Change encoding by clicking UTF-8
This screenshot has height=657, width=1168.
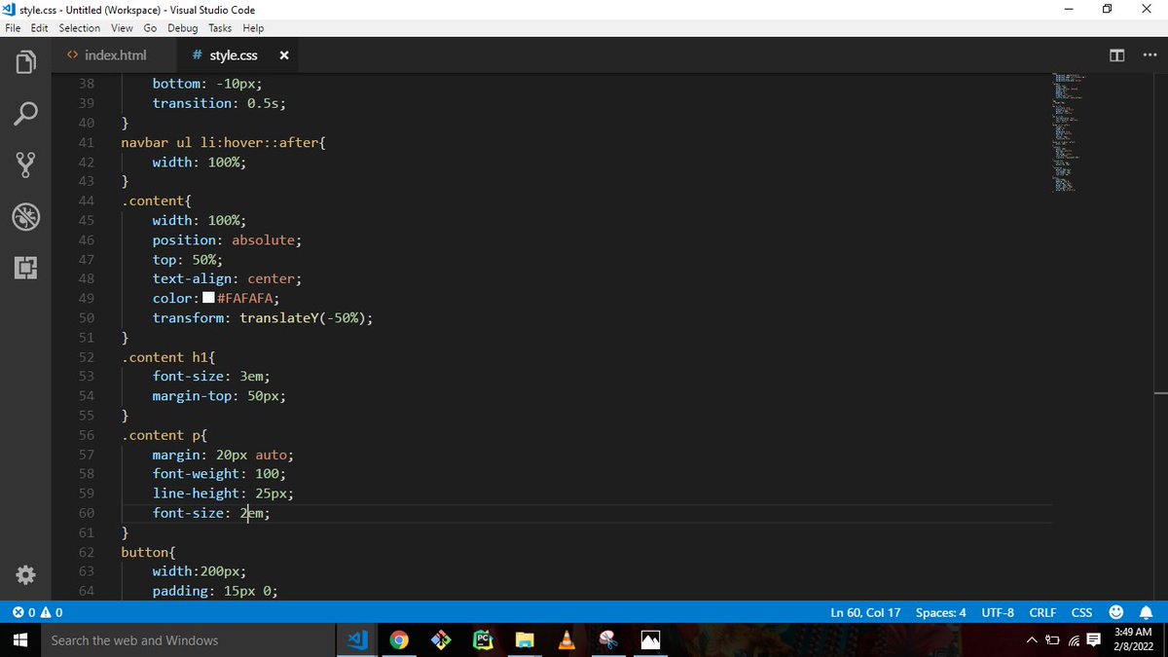tap(998, 611)
